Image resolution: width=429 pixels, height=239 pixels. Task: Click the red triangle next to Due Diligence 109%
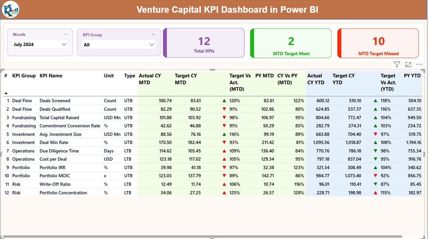tap(224, 151)
